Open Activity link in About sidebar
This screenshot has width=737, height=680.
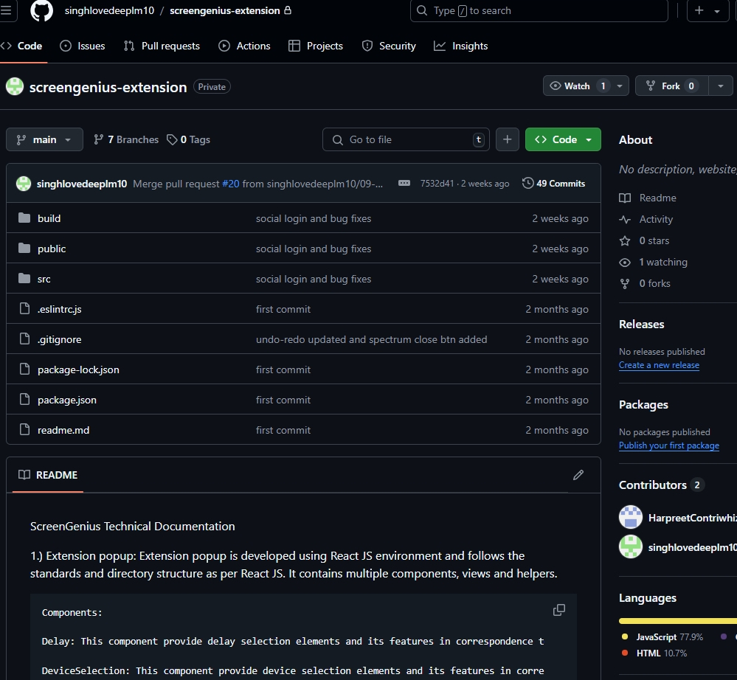[646, 220]
